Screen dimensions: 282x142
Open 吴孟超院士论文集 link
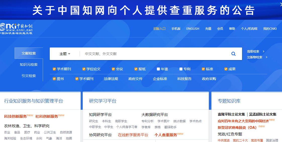click(x=263, y=114)
